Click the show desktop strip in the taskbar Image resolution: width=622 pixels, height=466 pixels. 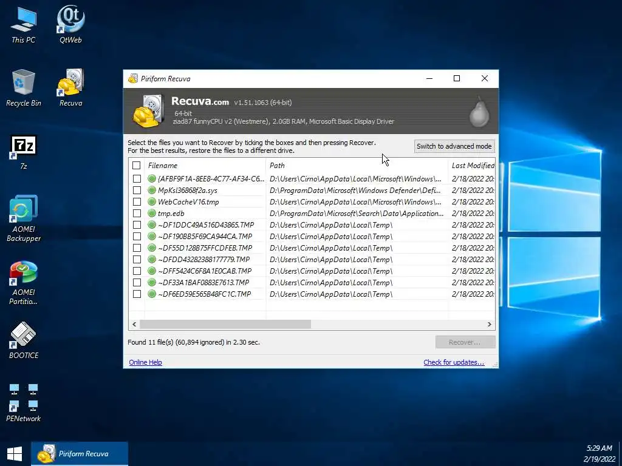pyautogui.click(x=620, y=454)
